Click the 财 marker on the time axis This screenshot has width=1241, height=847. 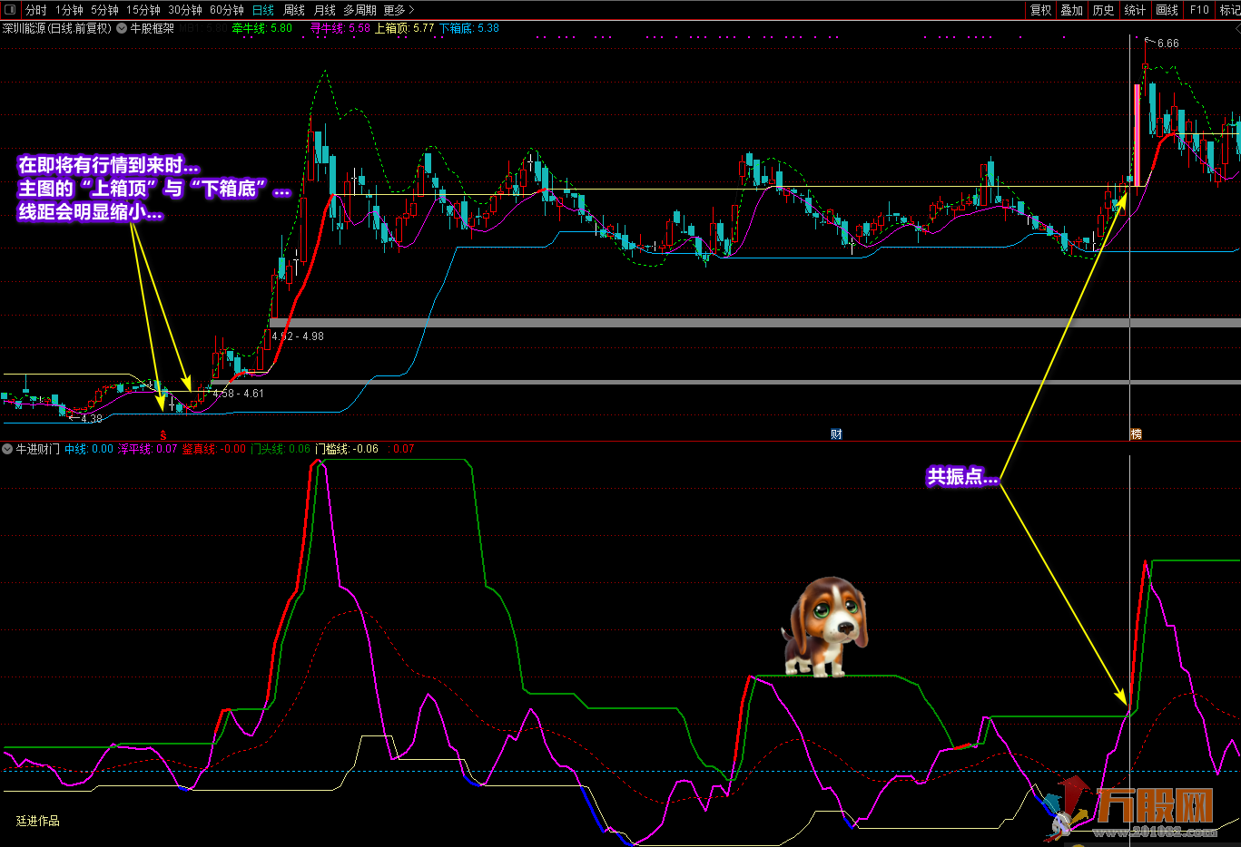[836, 434]
